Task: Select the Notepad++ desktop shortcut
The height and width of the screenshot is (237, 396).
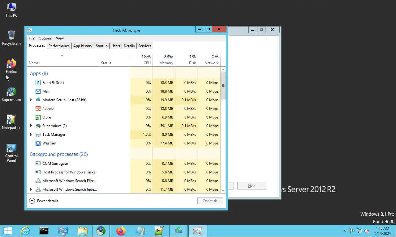Action: click(x=11, y=122)
